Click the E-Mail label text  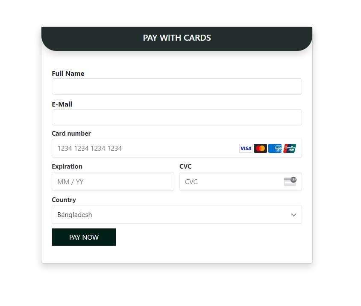click(62, 104)
